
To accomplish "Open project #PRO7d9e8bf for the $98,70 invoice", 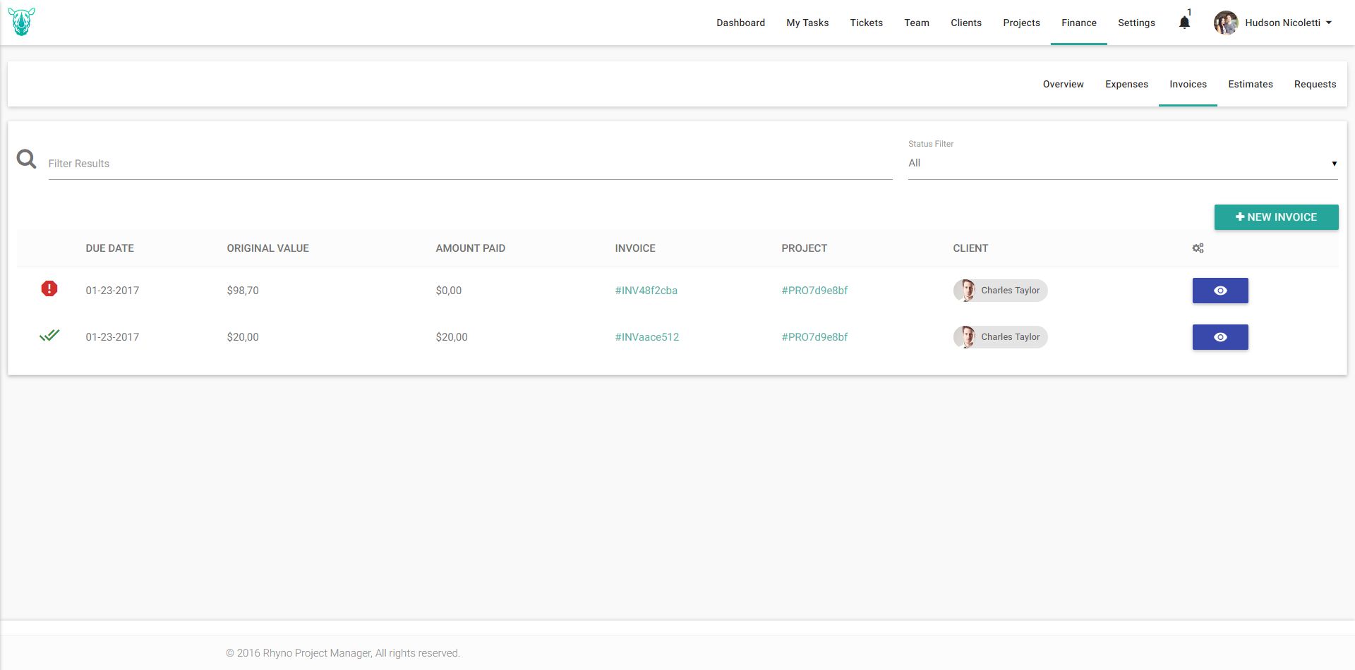I will click(814, 291).
